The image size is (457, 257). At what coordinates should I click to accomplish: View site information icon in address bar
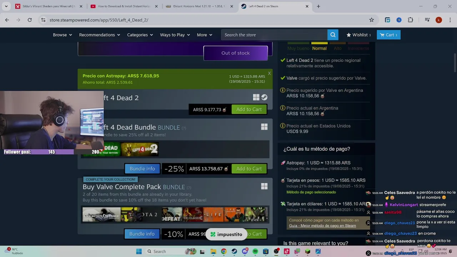pyautogui.click(x=43, y=20)
